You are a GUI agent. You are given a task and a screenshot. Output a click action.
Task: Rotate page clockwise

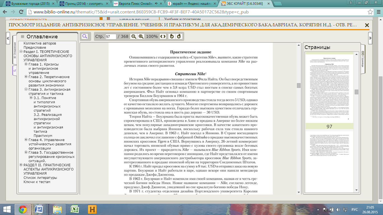coord(179,36)
